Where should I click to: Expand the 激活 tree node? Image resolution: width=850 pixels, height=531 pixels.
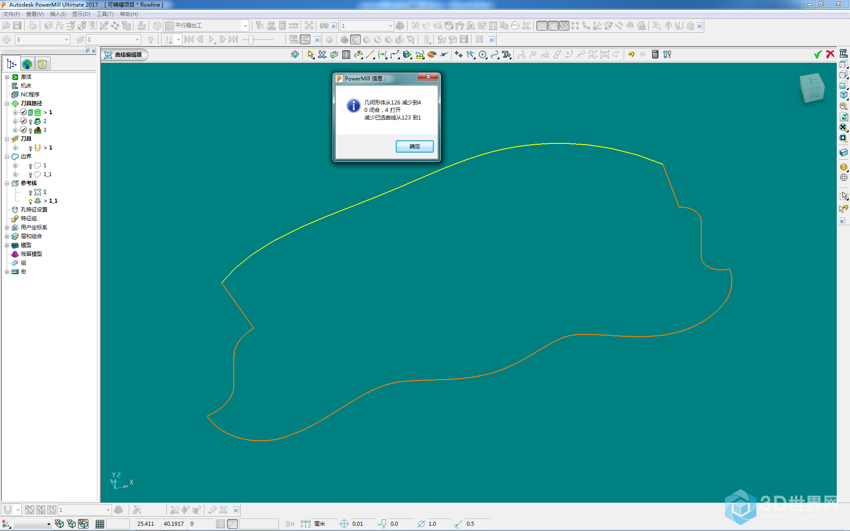pyautogui.click(x=7, y=77)
